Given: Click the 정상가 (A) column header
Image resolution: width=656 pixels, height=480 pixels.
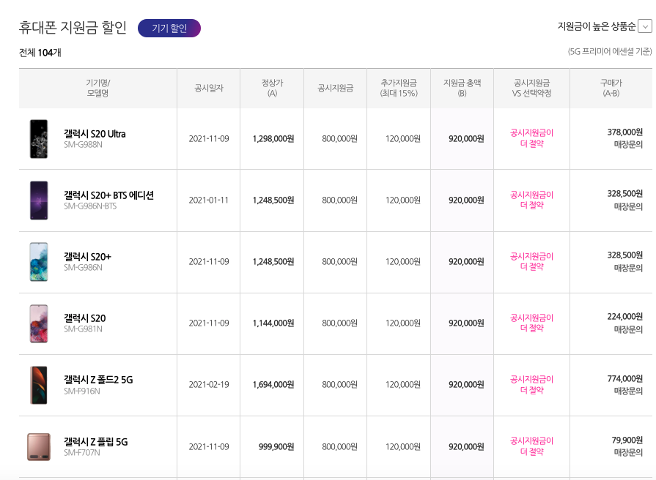Looking at the screenshot, I should (x=273, y=88).
